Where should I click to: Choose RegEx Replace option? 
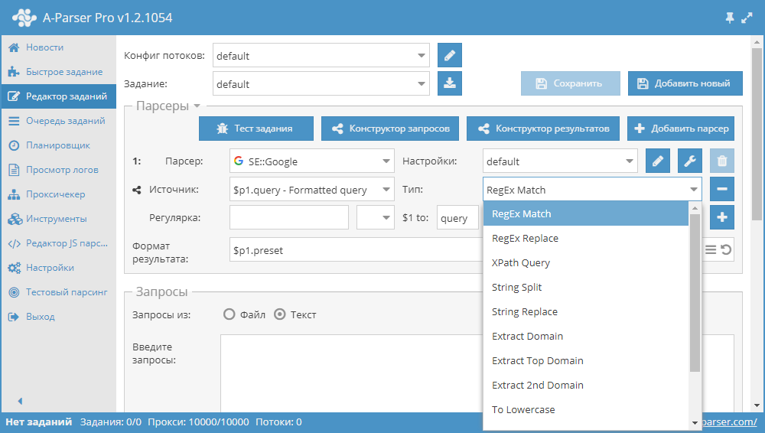585,238
